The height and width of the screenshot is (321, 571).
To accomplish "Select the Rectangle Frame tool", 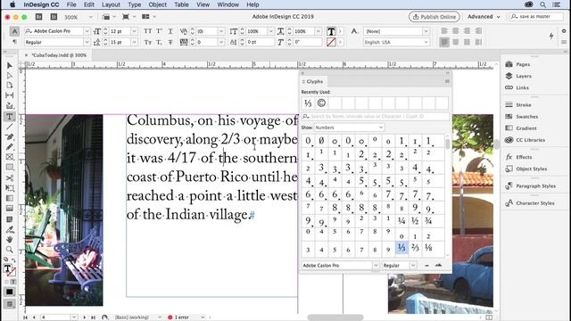I will pos(10,157).
